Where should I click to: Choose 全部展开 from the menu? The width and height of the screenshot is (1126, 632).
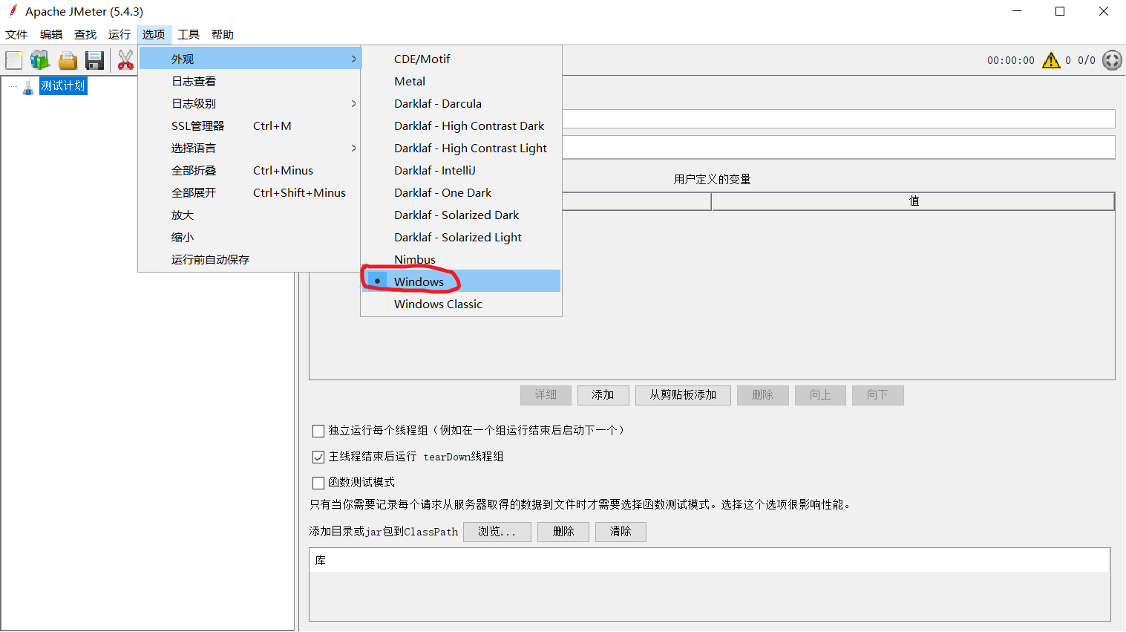(250, 192)
